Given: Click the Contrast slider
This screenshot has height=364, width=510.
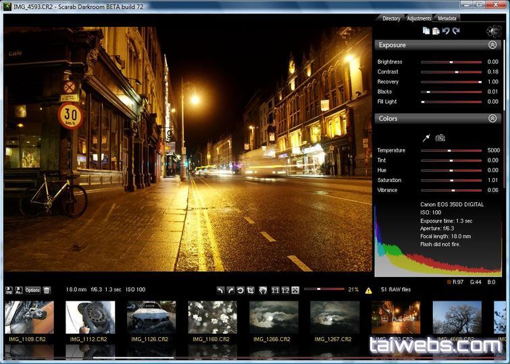Looking at the screenshot, I should pyautogui.click(x=451, y=71).
